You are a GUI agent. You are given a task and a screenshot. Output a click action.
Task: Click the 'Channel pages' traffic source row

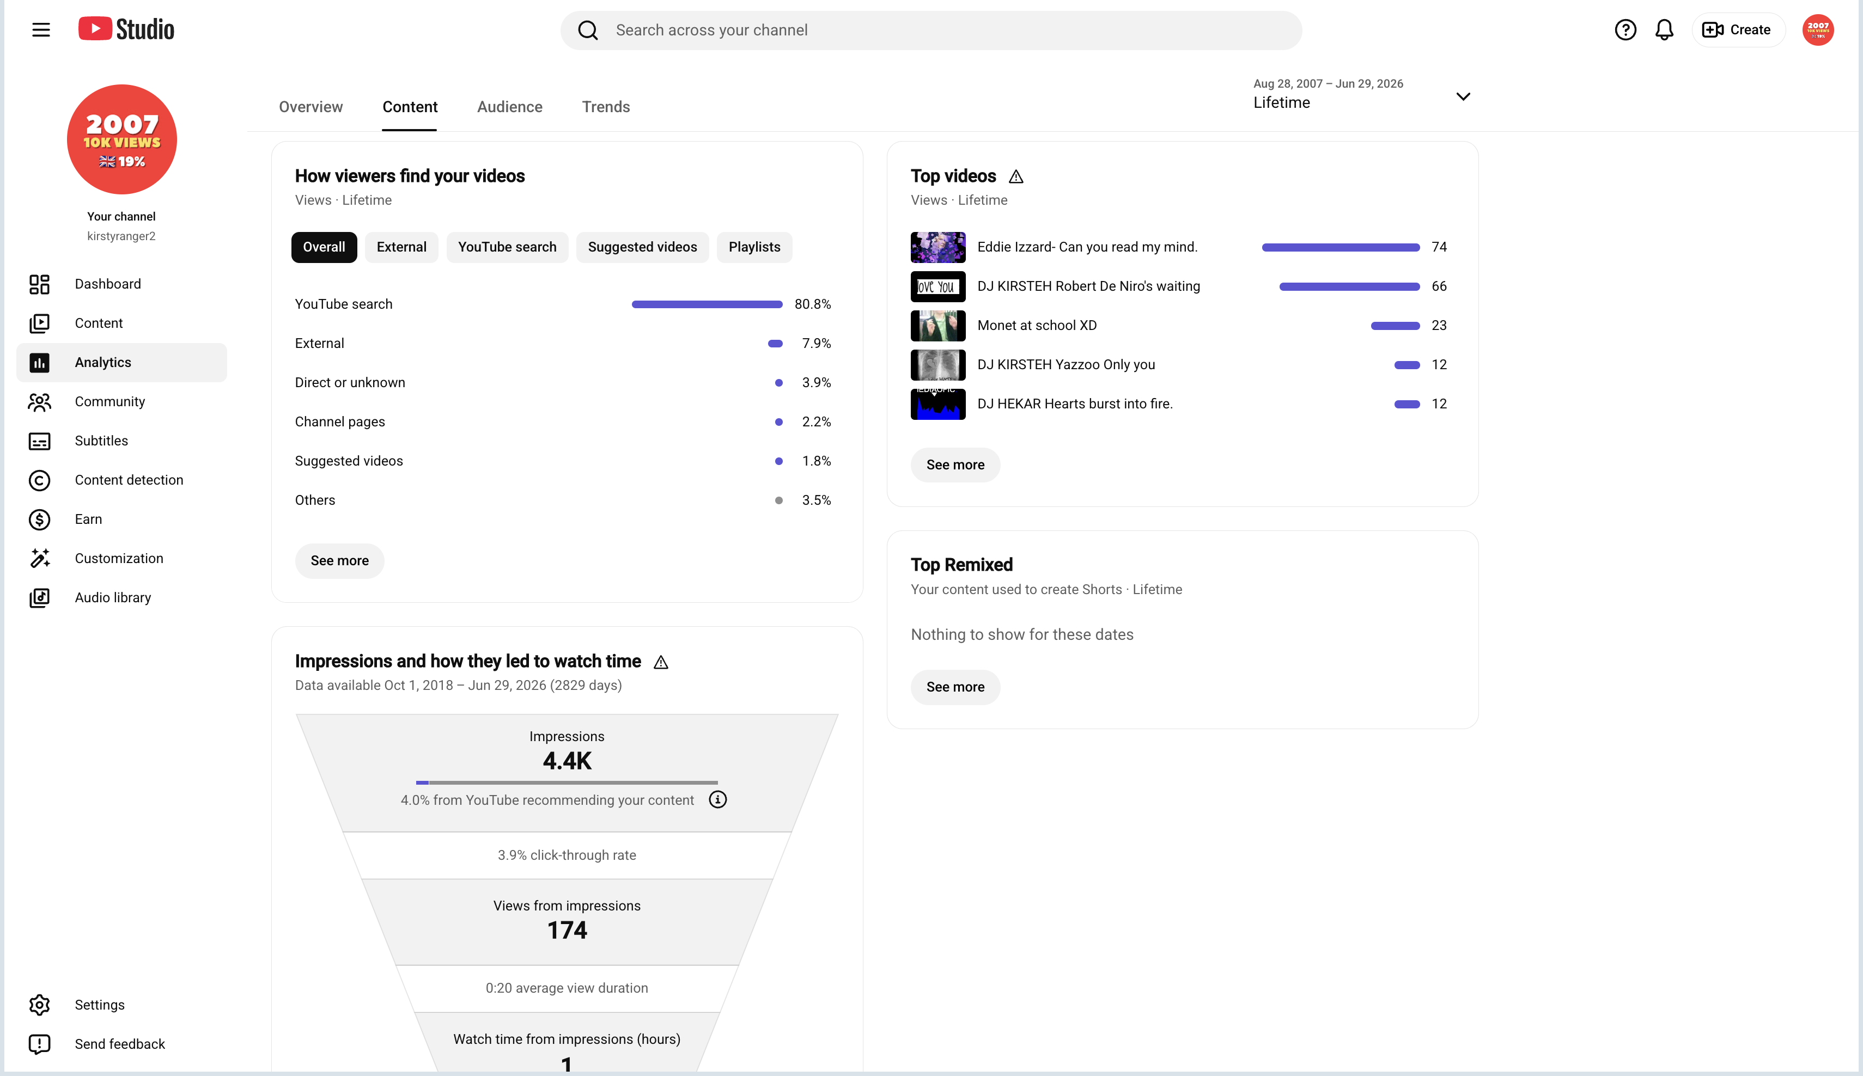[x=563, y=421]
